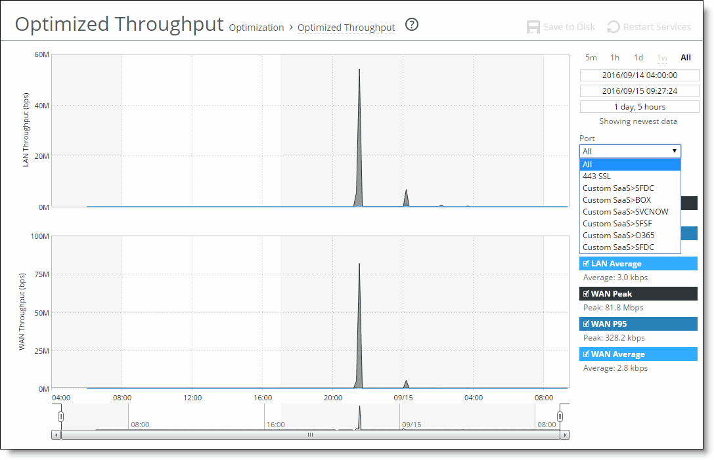The image size is (714, 460).
Task: Click the left scrollbar arrow icon
Action: pos(56,434)
